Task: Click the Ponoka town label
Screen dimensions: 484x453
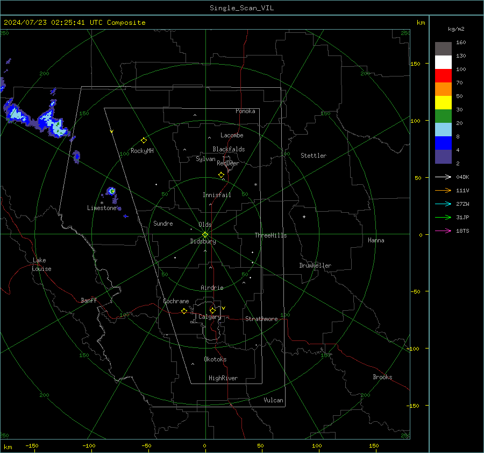Action: click(245, 111)
